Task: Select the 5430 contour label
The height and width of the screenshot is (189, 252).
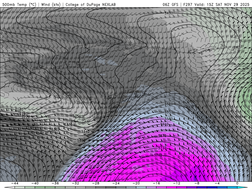Action: [169, 13]
